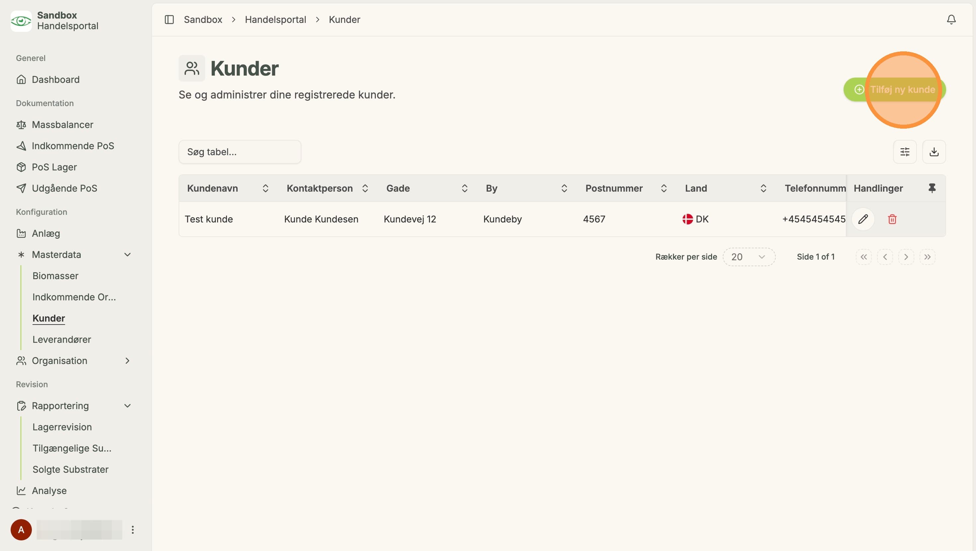Open column filter settings icon
The image size is (976, 551).
click(904, 152)
